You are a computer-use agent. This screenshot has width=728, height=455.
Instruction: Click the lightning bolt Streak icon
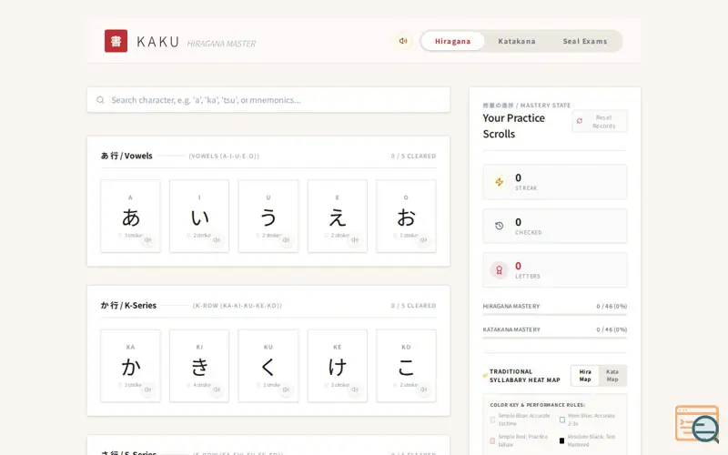499,182
